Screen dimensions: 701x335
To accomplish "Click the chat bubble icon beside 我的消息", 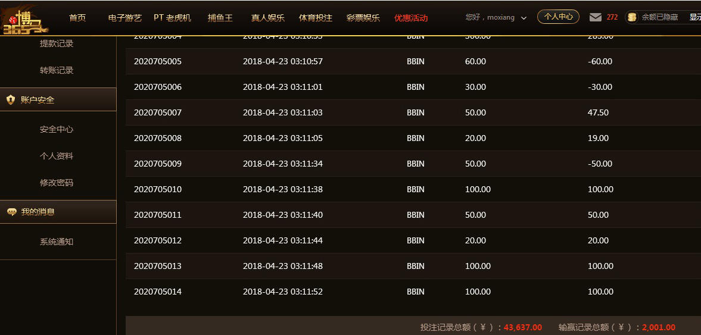I will pyautogui.click(x=11, y=212).
